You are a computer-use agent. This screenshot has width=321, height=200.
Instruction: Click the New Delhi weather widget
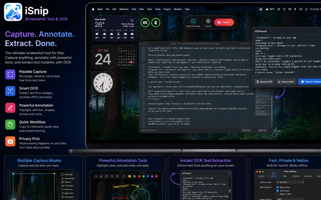pos(114,28)
